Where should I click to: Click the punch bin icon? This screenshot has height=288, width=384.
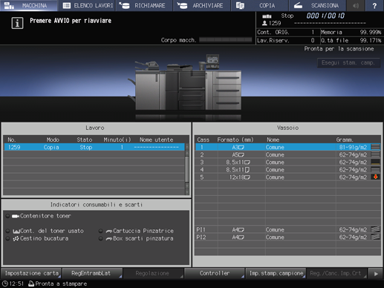click(x=16, y=239)
